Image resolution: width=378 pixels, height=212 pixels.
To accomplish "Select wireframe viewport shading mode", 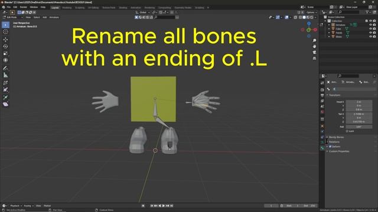I will pos(301,17).
